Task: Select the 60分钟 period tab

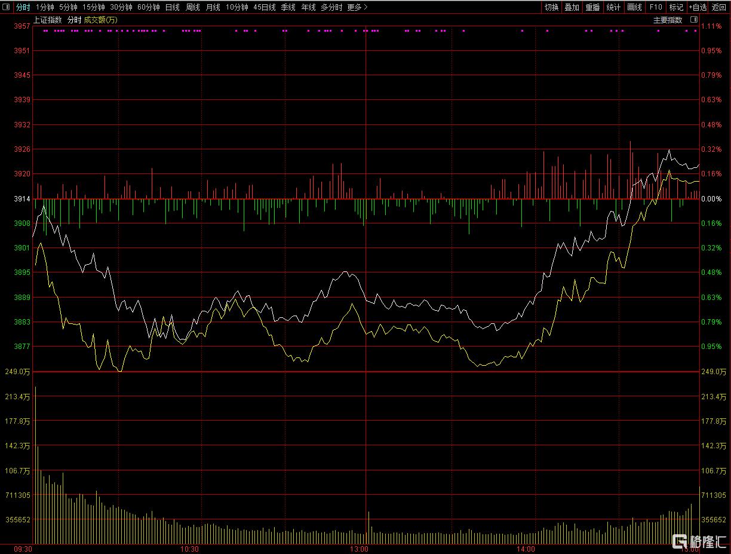Action: pyautogui.click(x=148, y=8)
